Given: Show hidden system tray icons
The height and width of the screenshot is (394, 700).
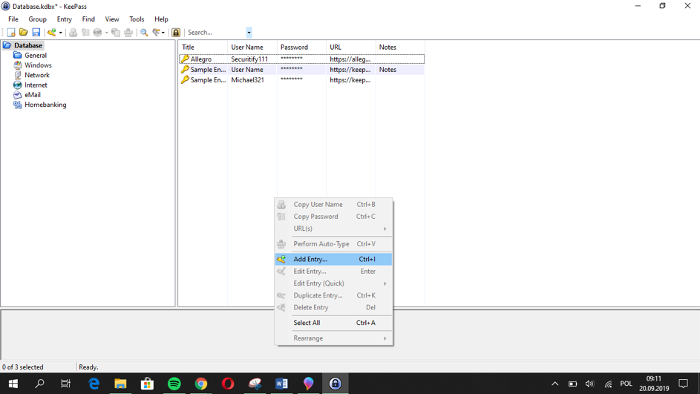Looking at the screenshot, I should [555, 384].
